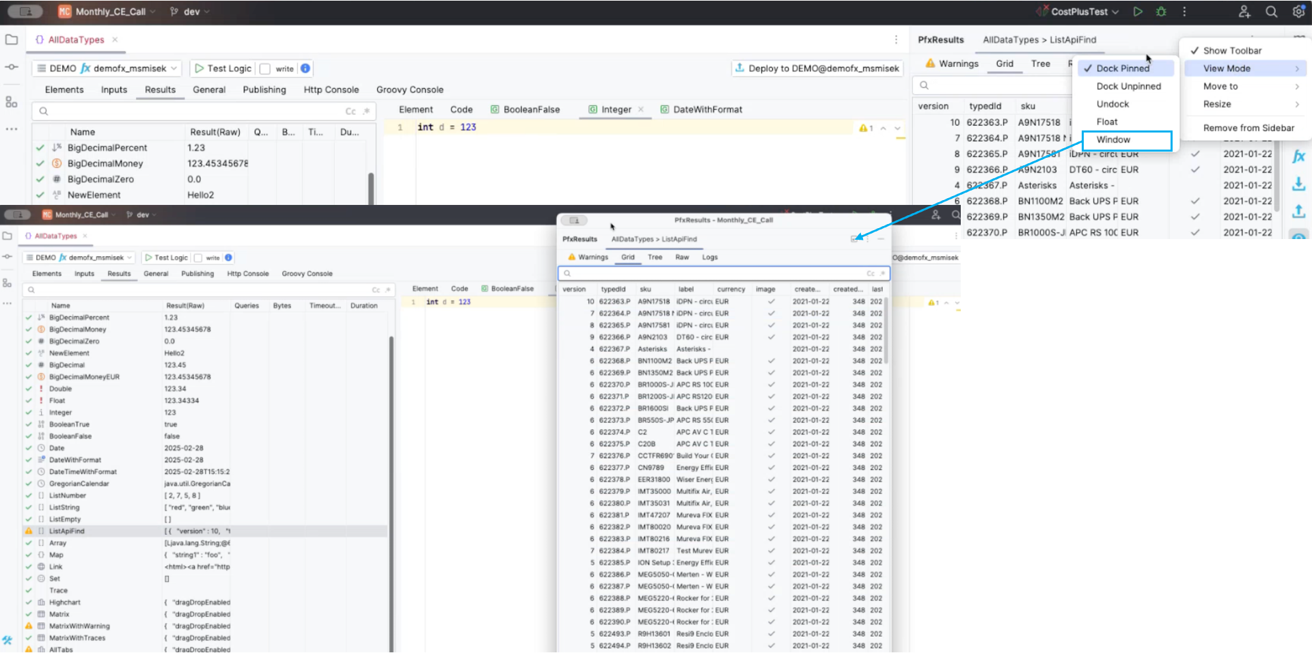Click the Deploy to DEMO@demofx_msmisek button

(817, 68)
